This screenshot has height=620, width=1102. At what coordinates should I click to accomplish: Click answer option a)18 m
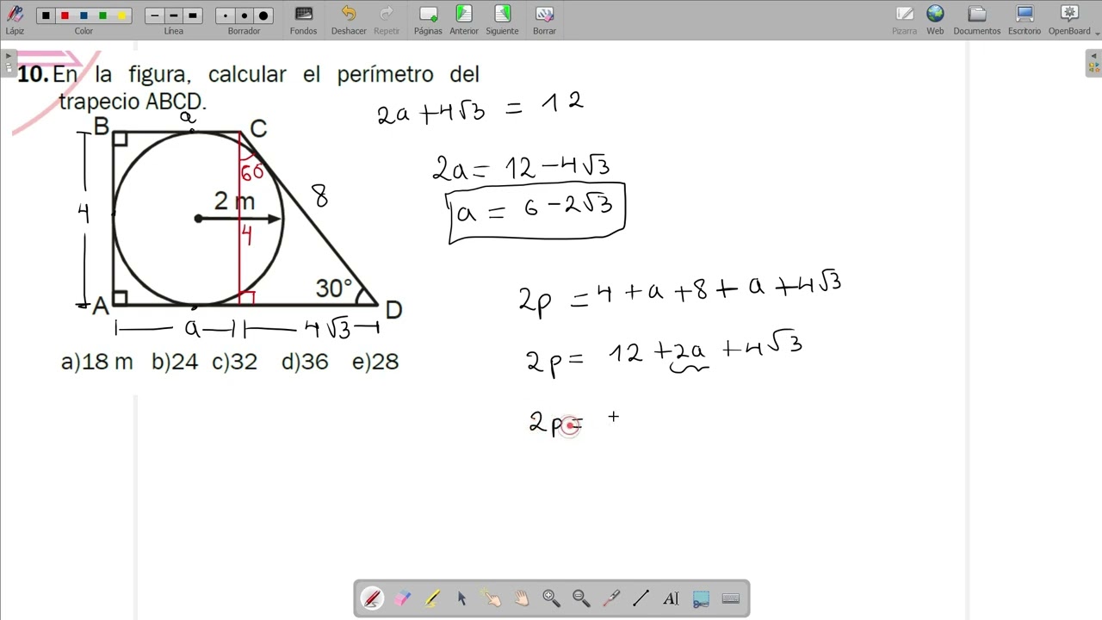pos(96,362)
